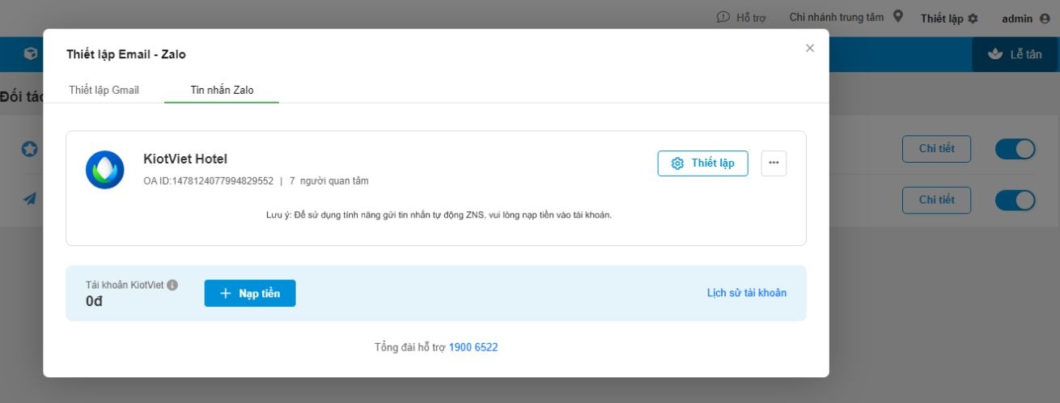Click the KiotViet Hotel logo

coord(105,170)
